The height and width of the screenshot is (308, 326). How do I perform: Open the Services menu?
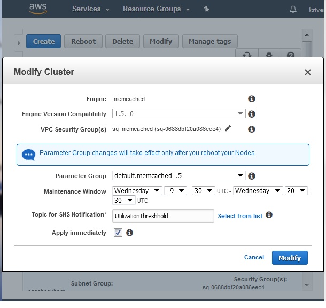point(91,9)
